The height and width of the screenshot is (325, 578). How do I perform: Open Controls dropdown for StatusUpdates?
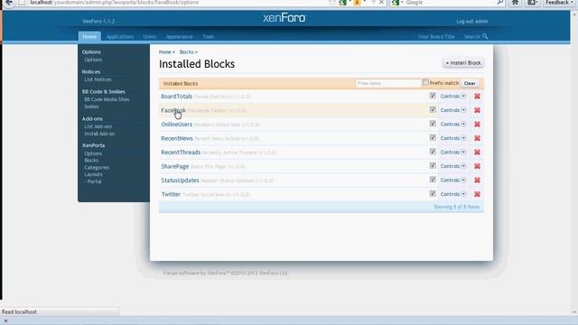[453, 181]
